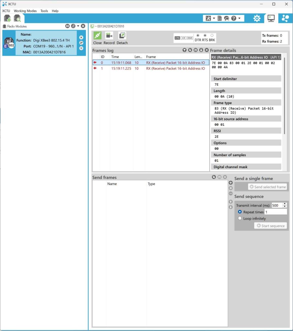Open the feedback speech bubbles icon
This screenshot has height=331, width=293.
point(226,18)
